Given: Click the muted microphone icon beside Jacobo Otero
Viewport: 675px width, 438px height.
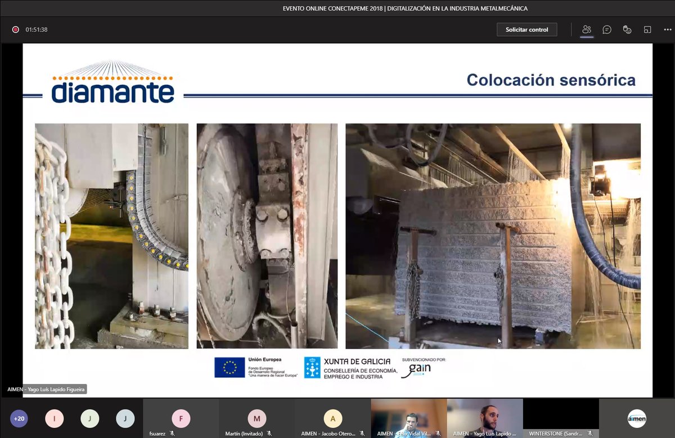Looking at the screenshot, I should 362,434.
